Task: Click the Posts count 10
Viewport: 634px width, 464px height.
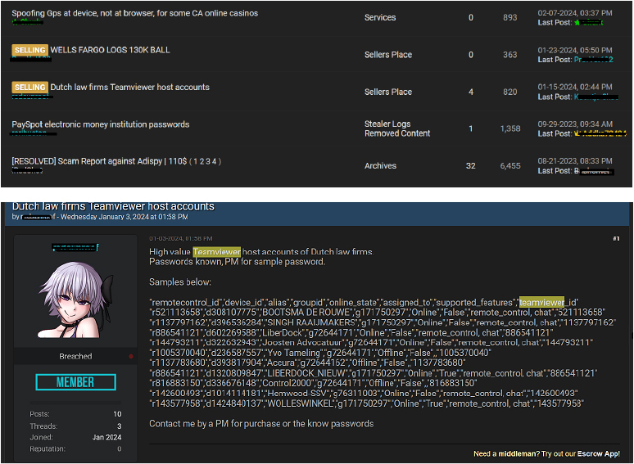Action: pyautogui.click(x=117, y=414)
